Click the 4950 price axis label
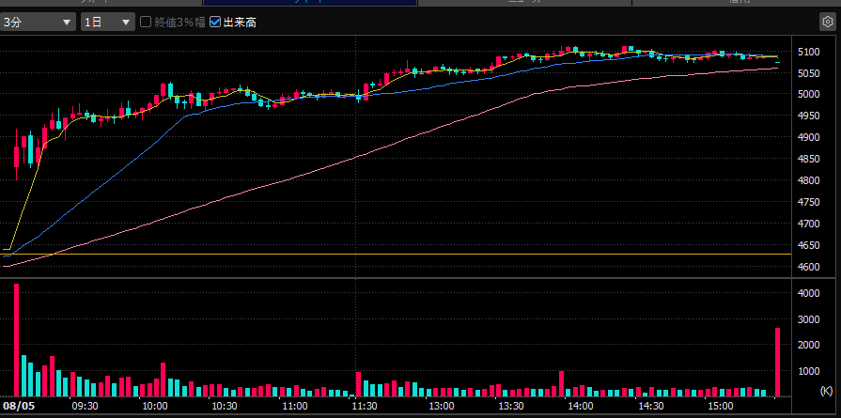841x418 pixels. click(808, 116)
